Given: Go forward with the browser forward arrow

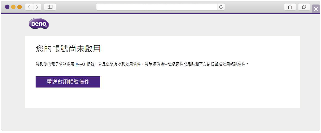Looking at the screenshot, I should point(37,7).
